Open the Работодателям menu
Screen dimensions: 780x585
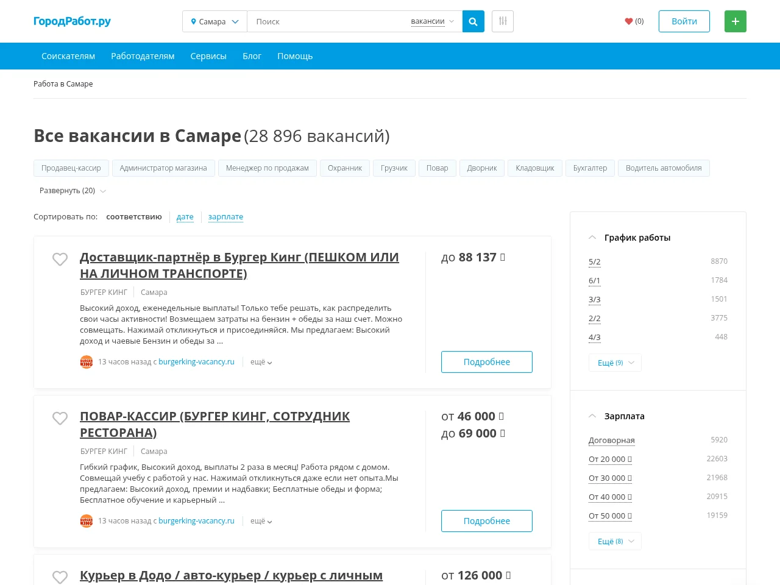[143, 56]
